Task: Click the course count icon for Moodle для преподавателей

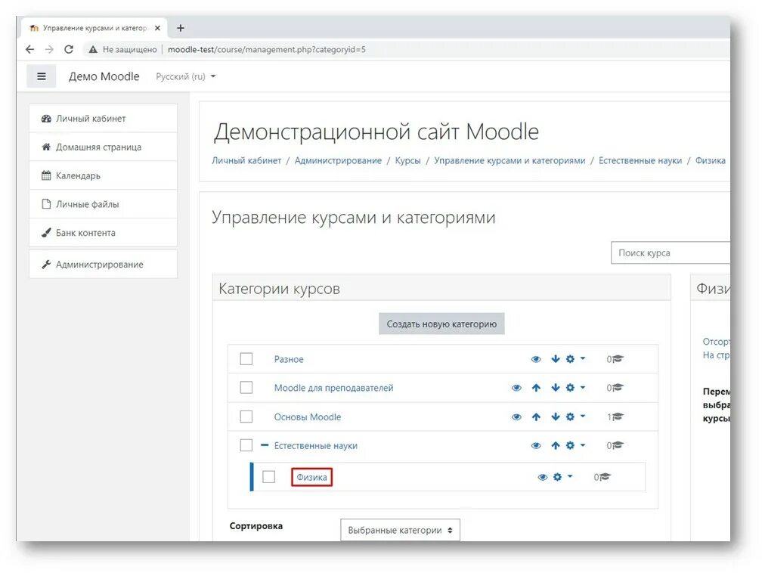Action: (618, 388)
